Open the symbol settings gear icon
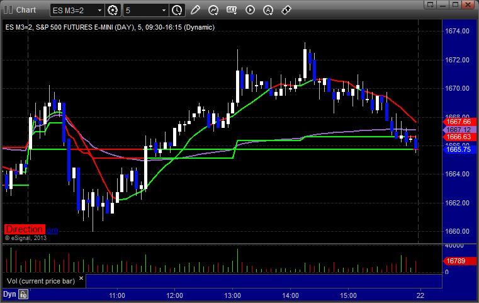479x303 pixels. (x=113, y=10)
